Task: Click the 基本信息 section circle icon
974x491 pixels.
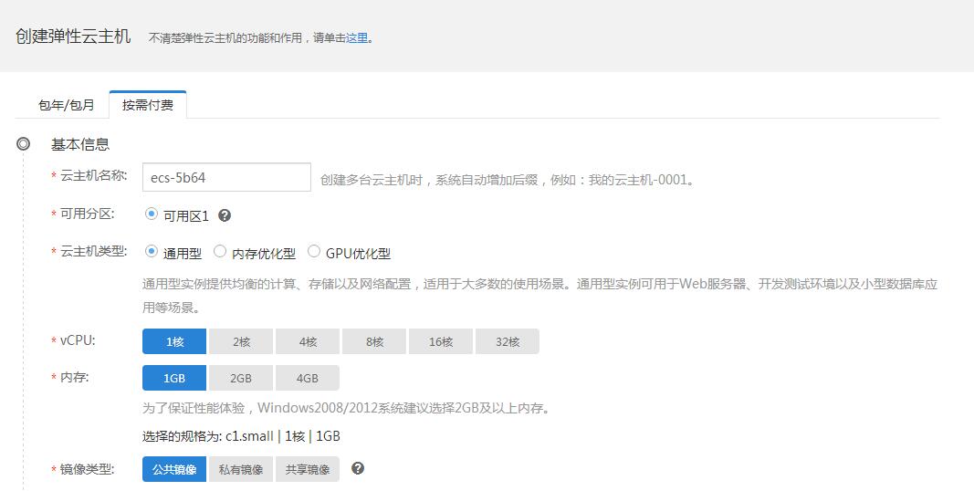Action: 23,144
